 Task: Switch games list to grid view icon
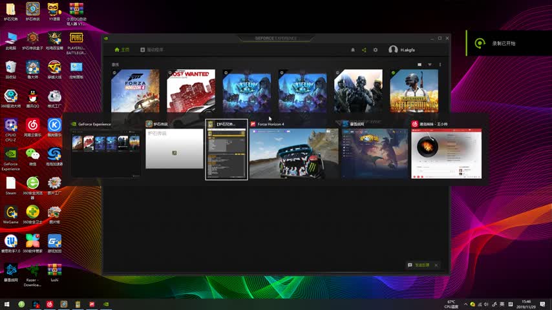tap(419, 65)
